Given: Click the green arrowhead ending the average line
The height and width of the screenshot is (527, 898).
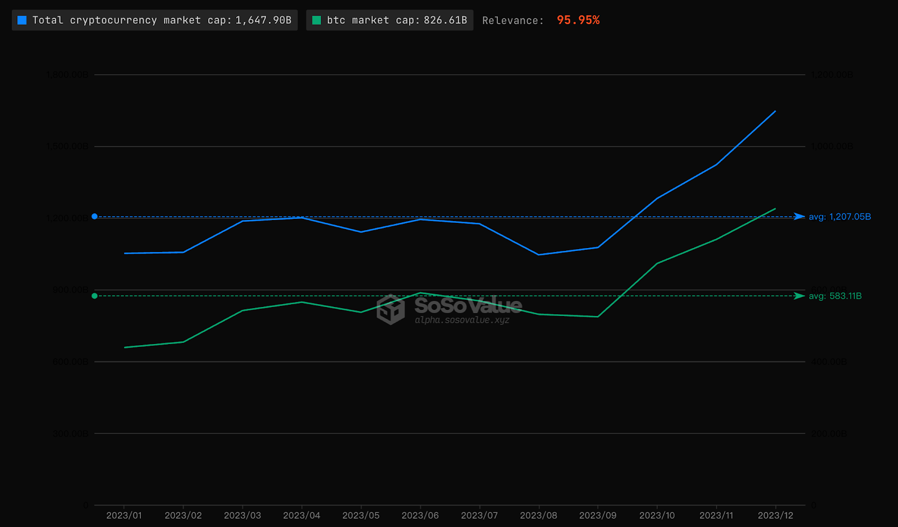Looking at the screenshot, I should click(799, 296).
